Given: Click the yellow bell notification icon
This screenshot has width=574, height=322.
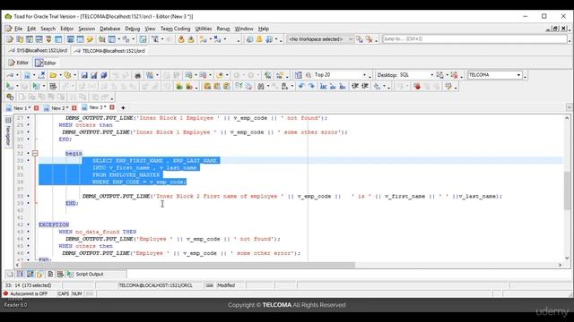Looking at the screenshot, I should (x=259, y=39).
